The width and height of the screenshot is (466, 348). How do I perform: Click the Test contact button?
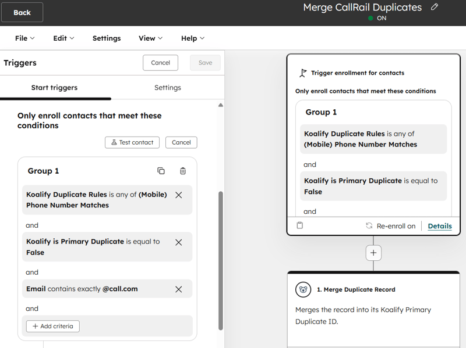pos(132,142)
